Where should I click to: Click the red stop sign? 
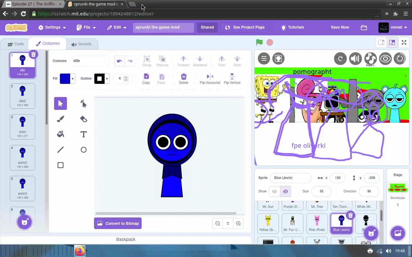tap(270, 42)
